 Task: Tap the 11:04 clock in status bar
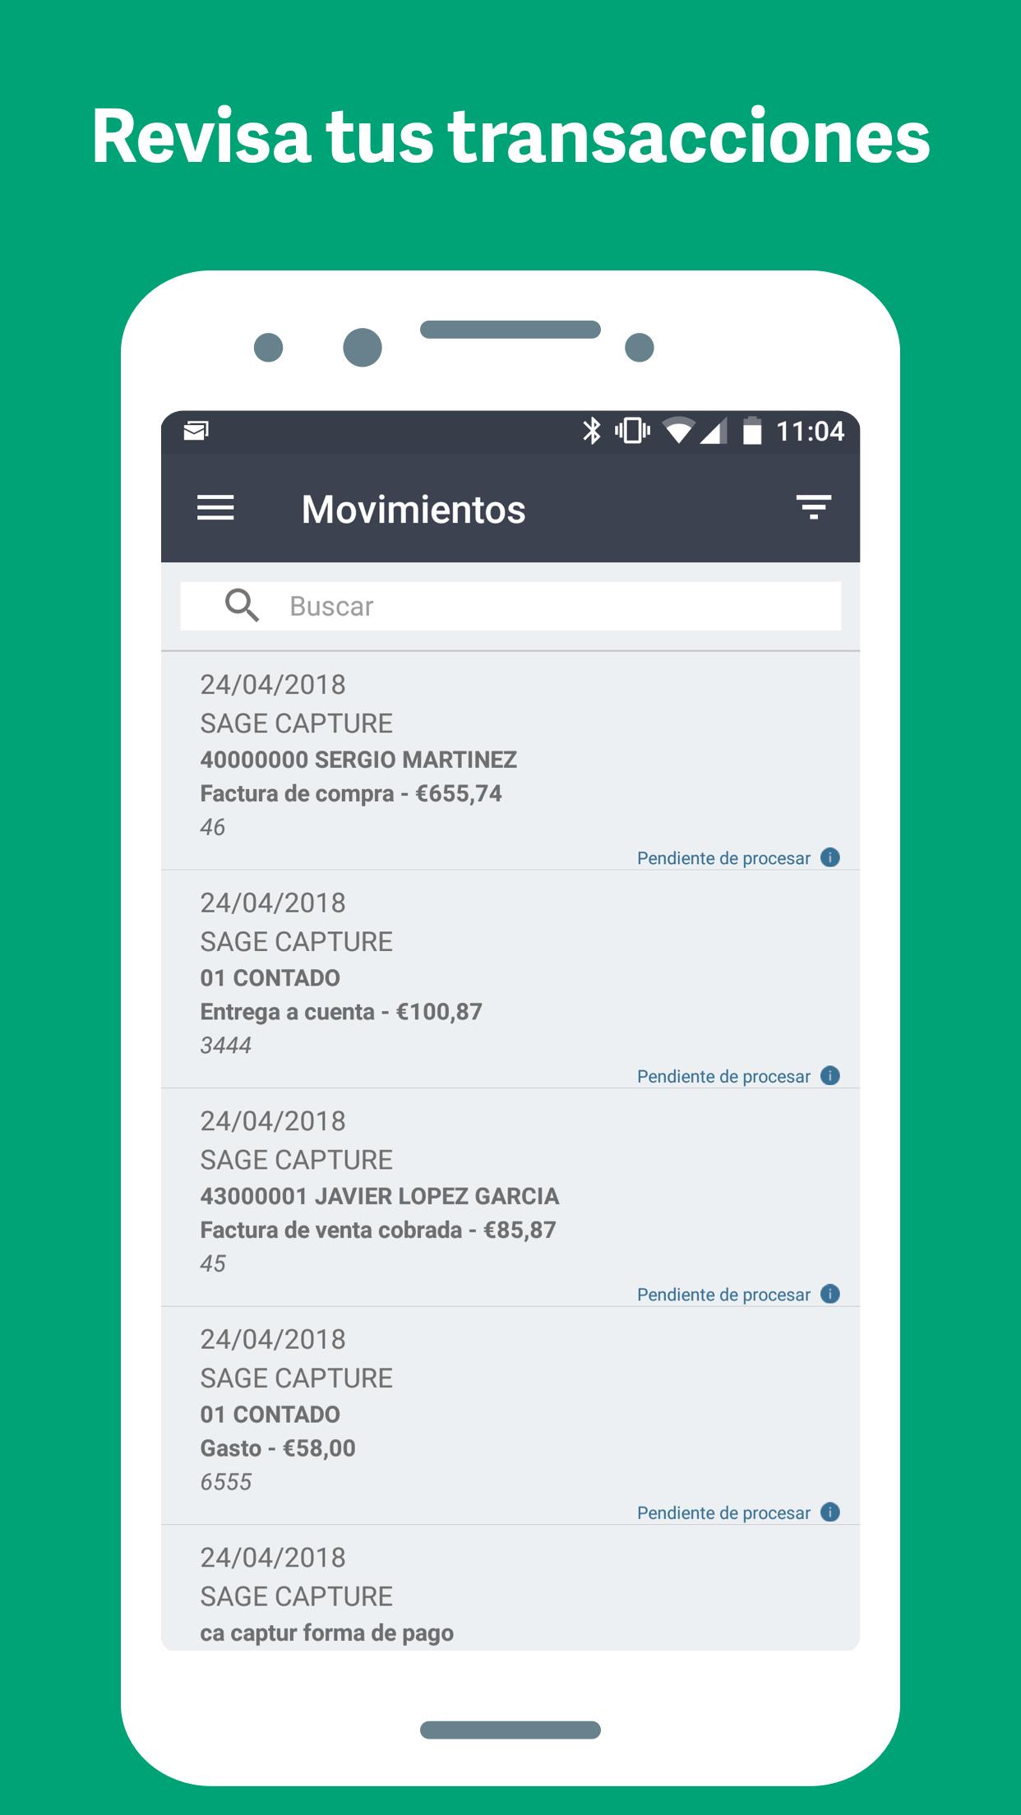coord(811,432)
